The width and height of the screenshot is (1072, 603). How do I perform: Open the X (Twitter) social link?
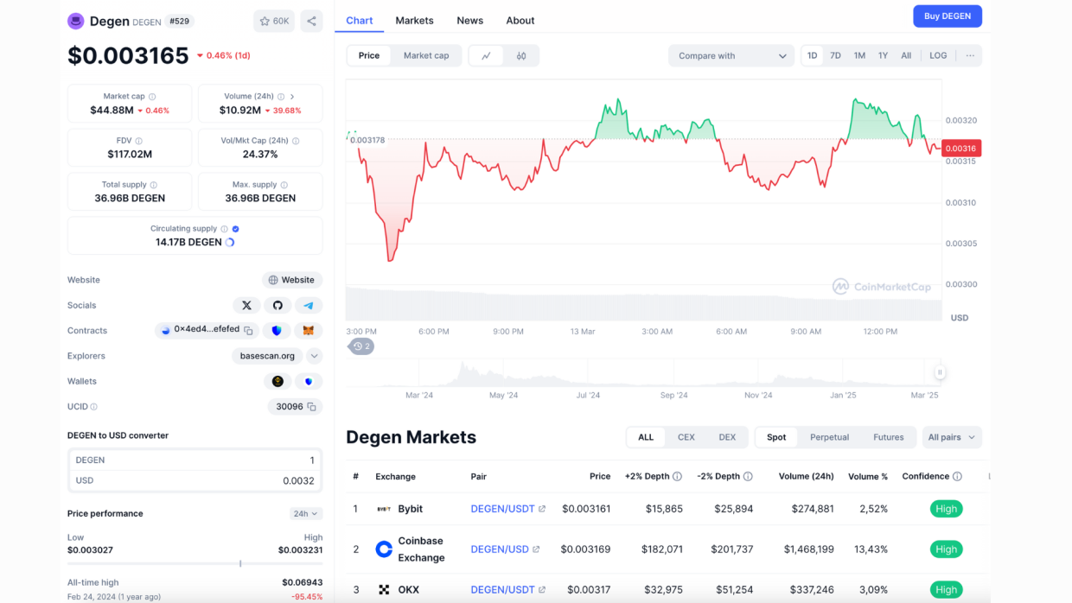tap(246, 305)
